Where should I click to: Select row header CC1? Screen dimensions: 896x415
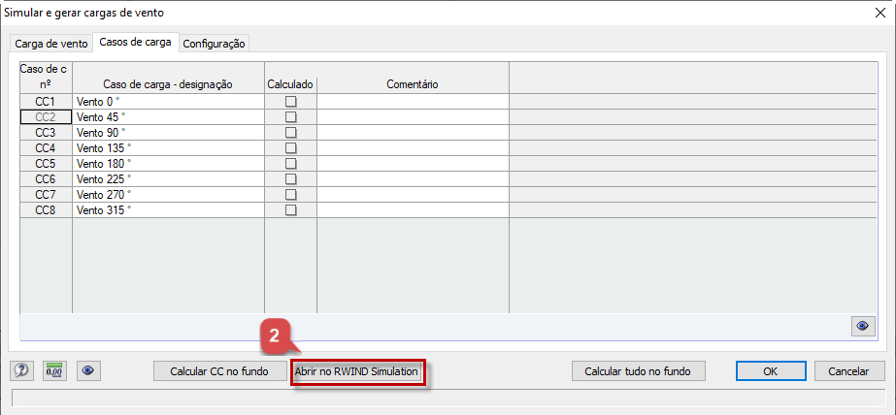46,102
